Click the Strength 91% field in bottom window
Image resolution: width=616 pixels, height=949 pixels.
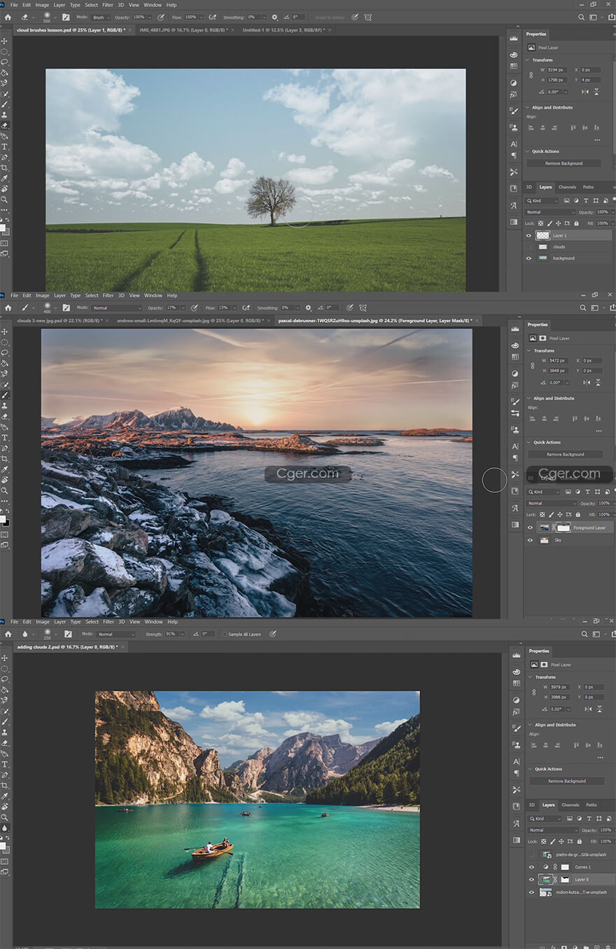[170, 635]
